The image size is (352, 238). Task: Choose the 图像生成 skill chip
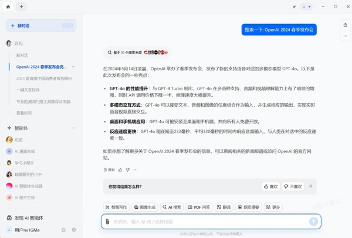click(144, 207)
